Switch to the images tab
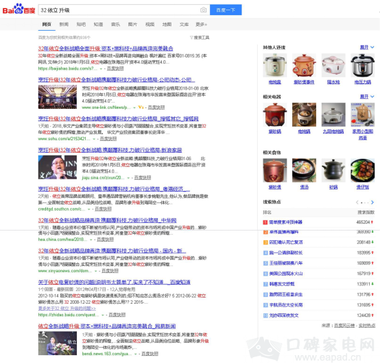The image size is (380, 364). 132,25
